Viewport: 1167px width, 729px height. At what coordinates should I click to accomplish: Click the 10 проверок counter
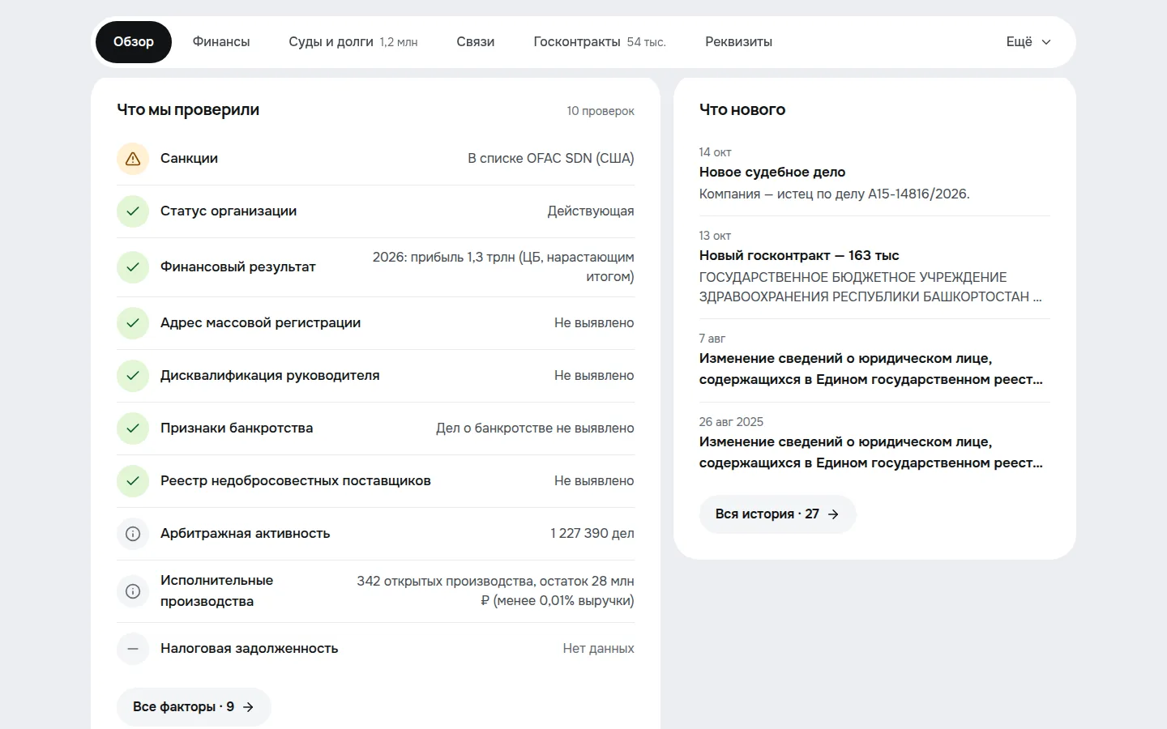tap(601, 111)
